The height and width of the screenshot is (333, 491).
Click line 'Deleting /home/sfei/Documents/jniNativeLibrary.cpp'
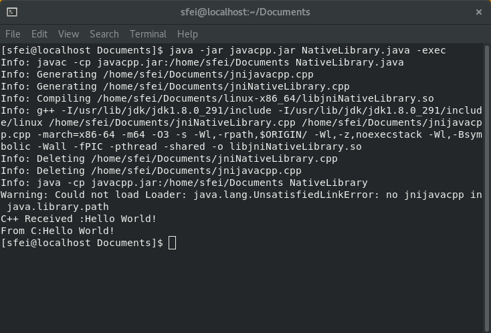tap(187, 158)
